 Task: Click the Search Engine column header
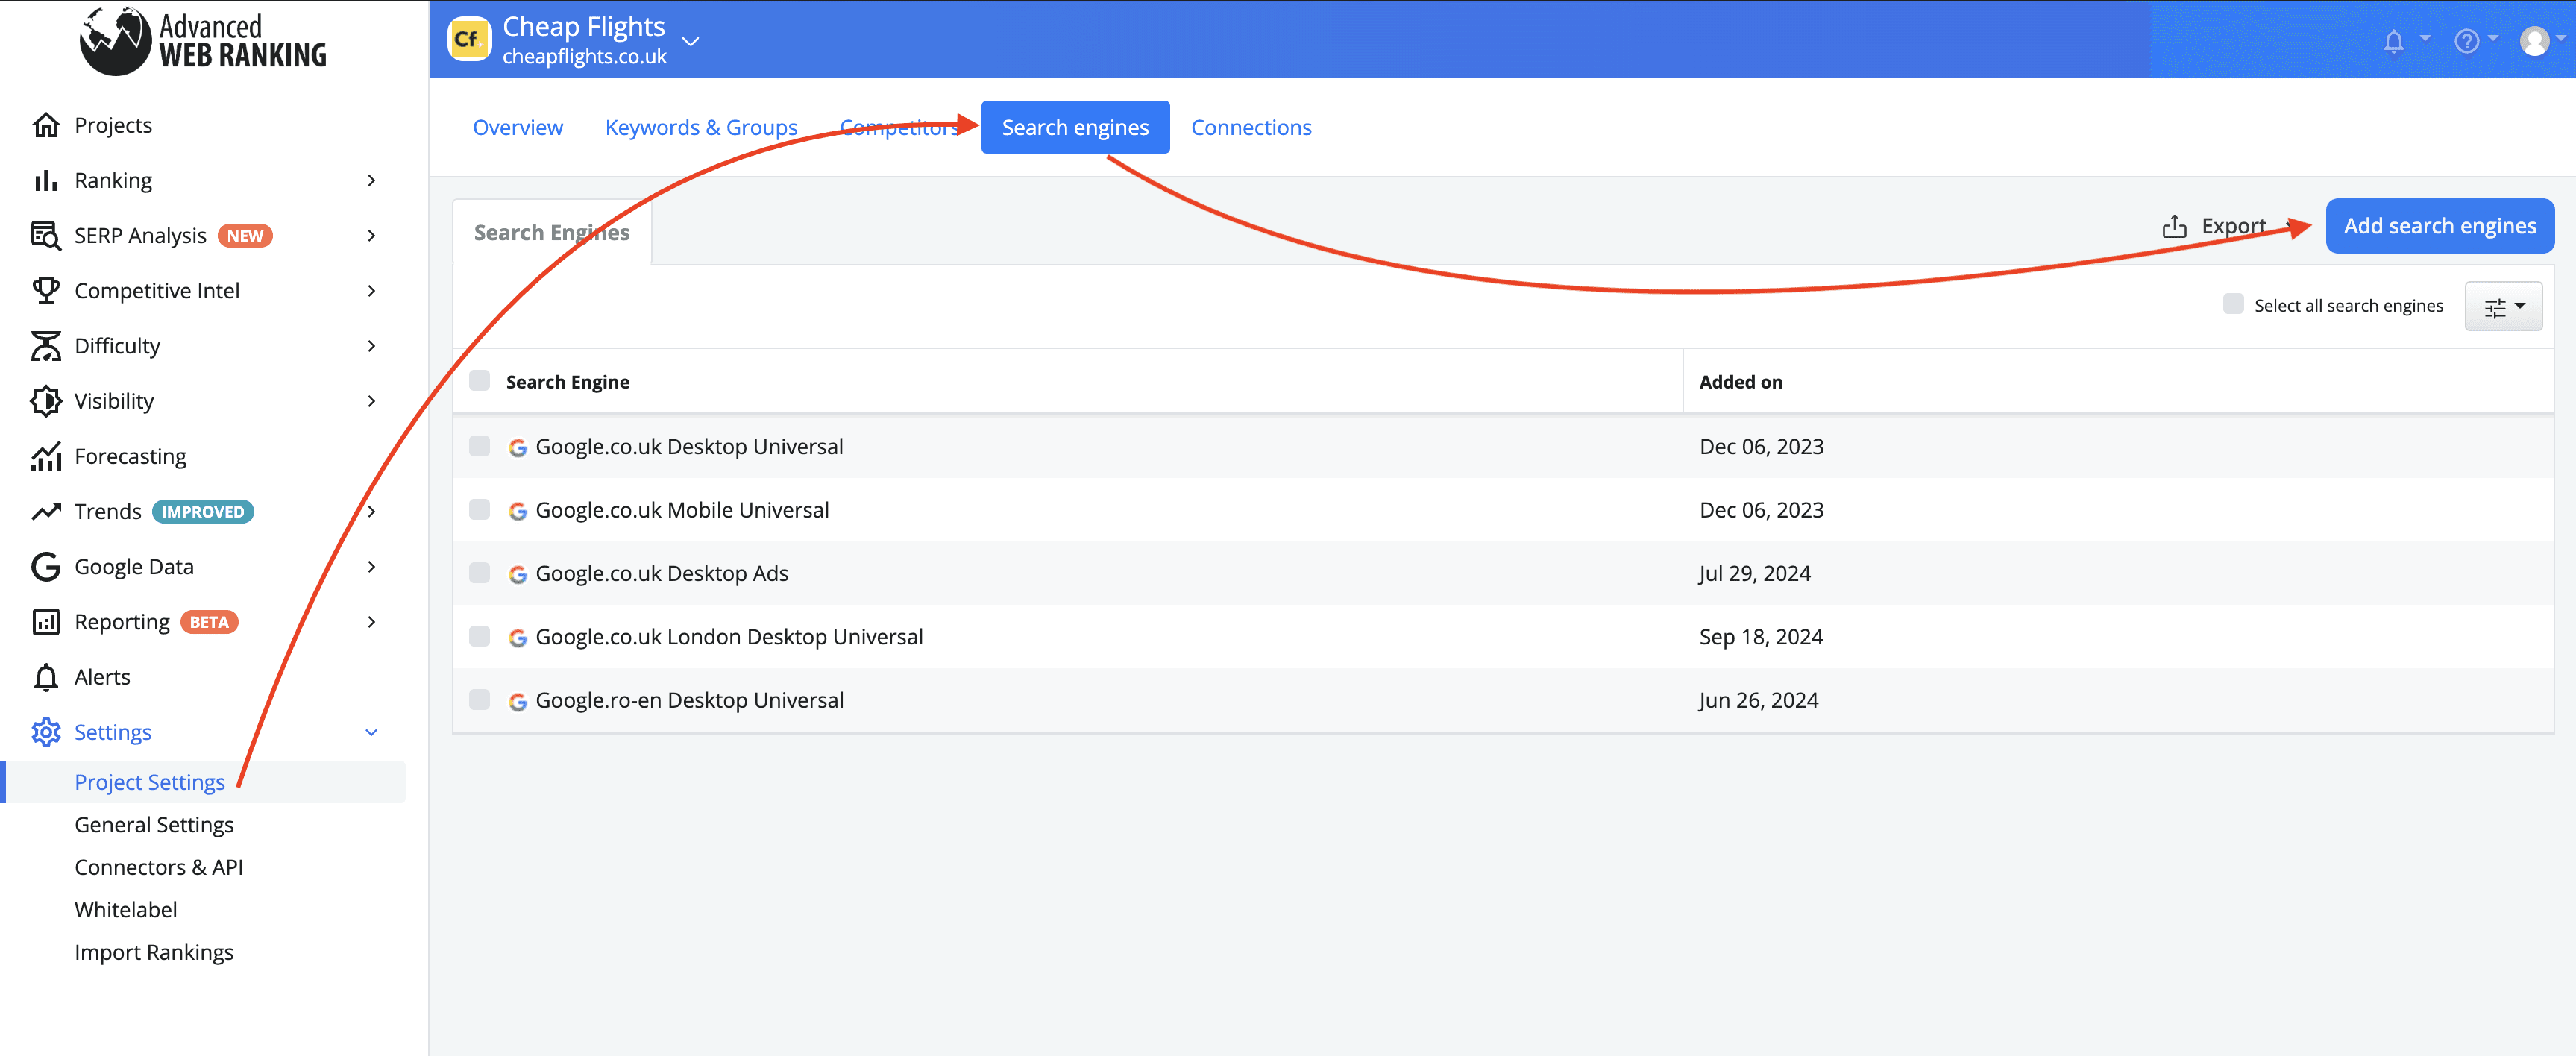[x=568, y=382]
